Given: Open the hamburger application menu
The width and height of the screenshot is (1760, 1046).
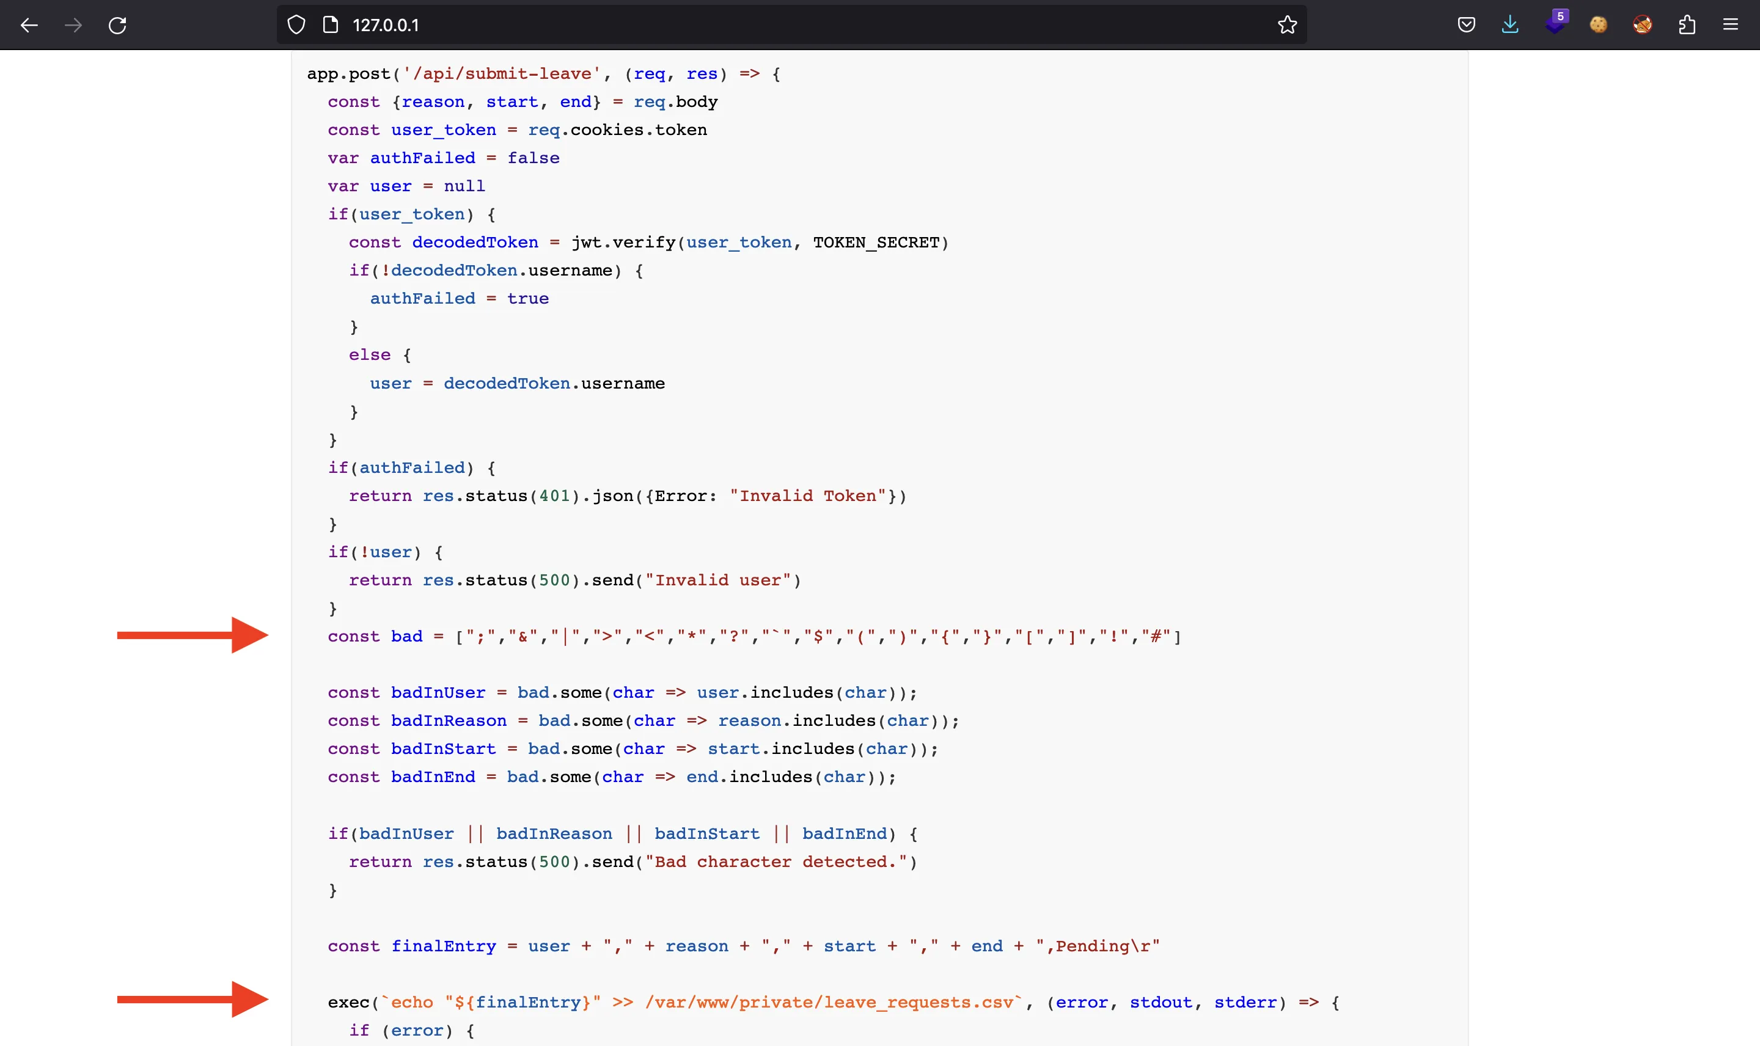Looking at the screenshot, I should 1731,26.
